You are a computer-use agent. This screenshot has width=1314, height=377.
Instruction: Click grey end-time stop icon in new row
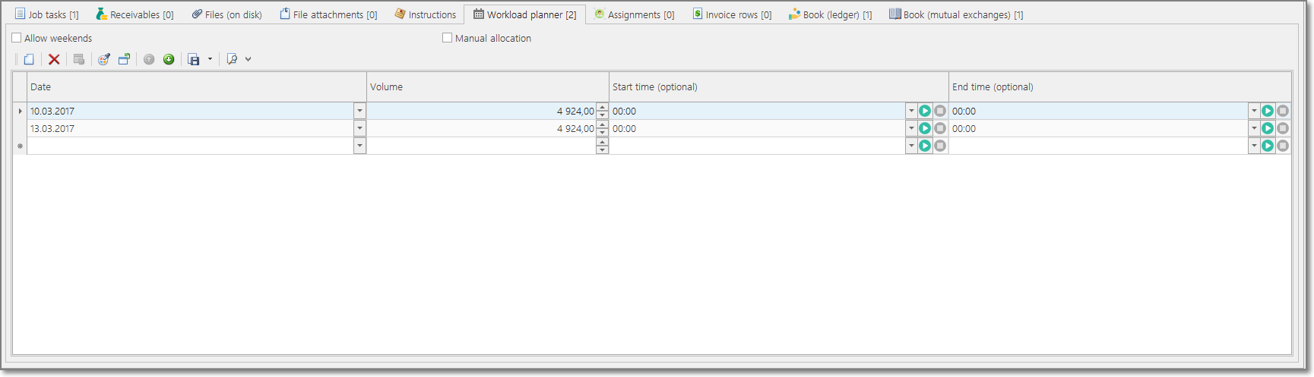(1283, 146)
